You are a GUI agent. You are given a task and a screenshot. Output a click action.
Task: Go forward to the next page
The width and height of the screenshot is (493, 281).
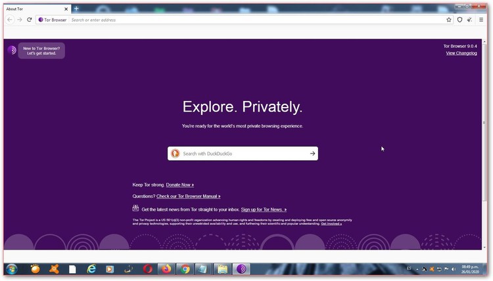click(20, 20)
